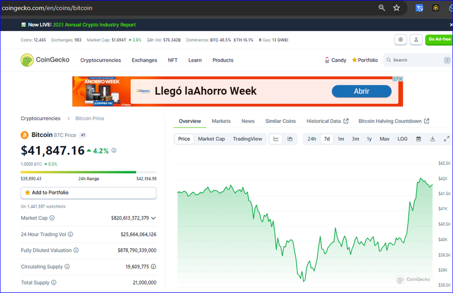
Task: Open the Exchanges menu
Action: coord(144,60)
